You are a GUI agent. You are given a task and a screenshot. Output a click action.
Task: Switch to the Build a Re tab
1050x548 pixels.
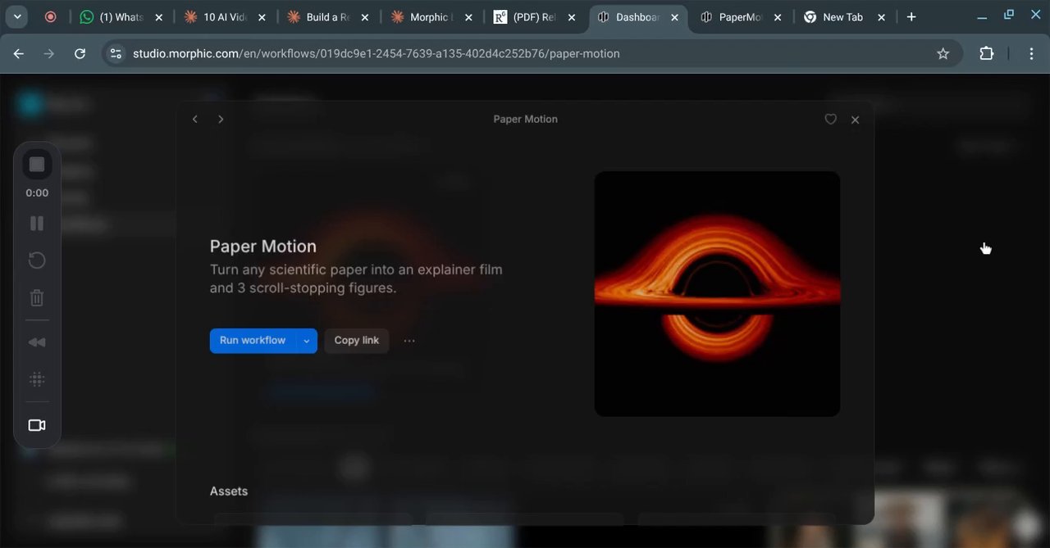pos(326,17)
